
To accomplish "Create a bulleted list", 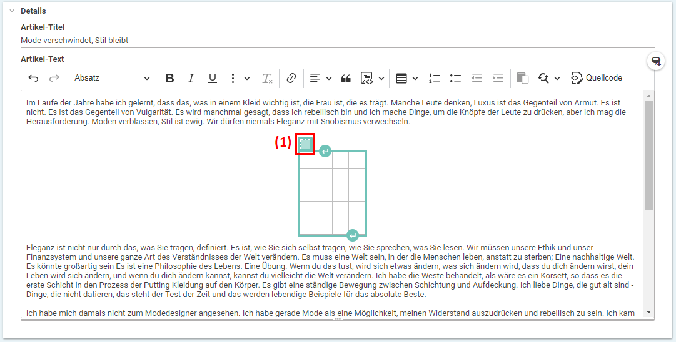I will 455,78.
